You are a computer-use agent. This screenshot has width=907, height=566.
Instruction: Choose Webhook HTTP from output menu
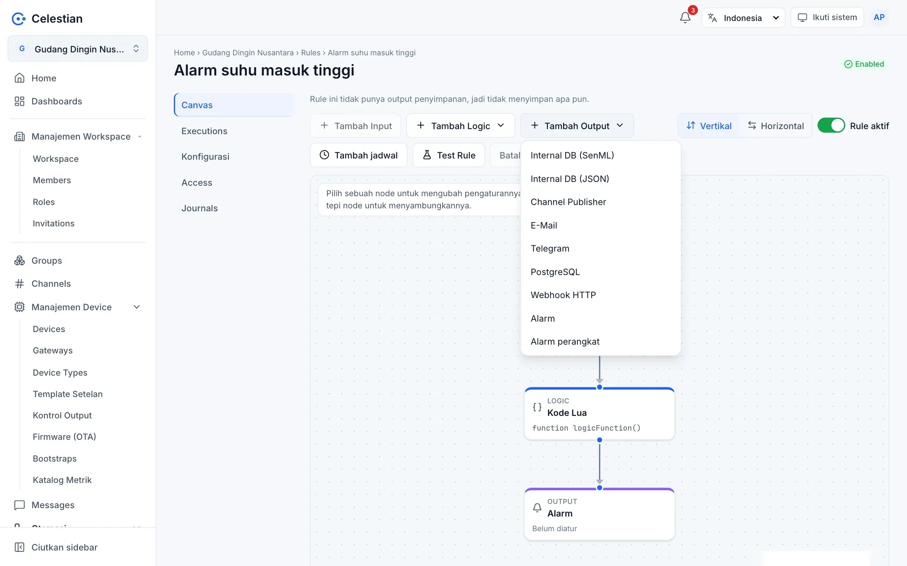coord(600,295)
